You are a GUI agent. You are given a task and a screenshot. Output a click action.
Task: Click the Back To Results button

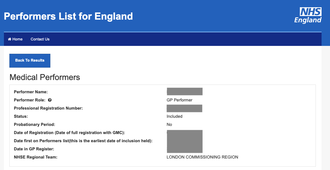30,60
